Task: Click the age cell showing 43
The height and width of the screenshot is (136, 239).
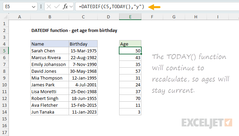Action: [x=130, y=57]
